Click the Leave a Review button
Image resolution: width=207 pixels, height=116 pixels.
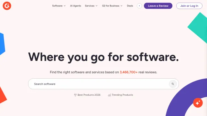[158, 6]
